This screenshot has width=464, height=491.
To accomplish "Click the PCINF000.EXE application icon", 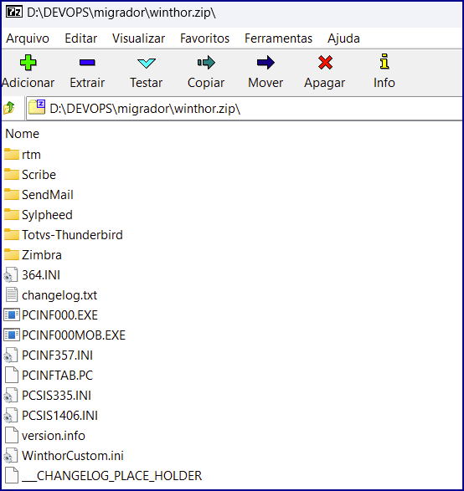I will pos(12,315).
